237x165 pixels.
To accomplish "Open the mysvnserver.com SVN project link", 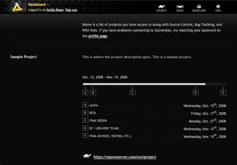I will pyautogui.click(x=125, y=157).
